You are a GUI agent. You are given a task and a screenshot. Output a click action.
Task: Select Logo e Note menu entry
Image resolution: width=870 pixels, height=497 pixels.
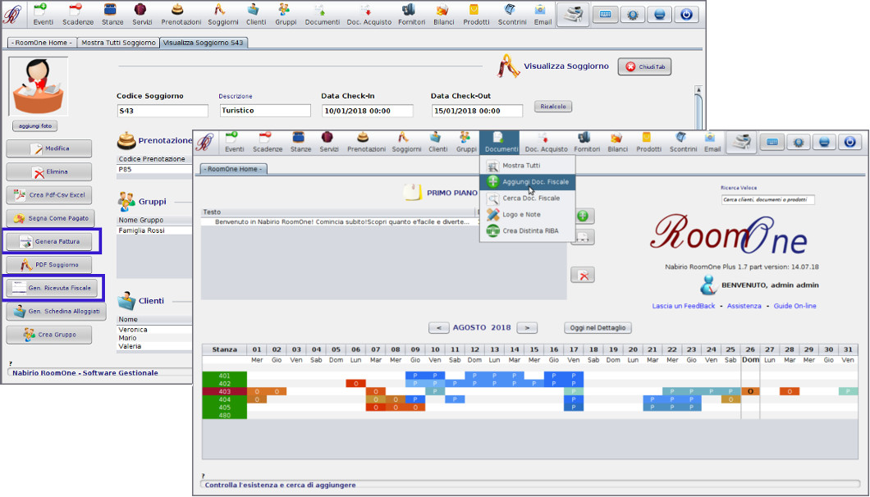pos(527,214)
